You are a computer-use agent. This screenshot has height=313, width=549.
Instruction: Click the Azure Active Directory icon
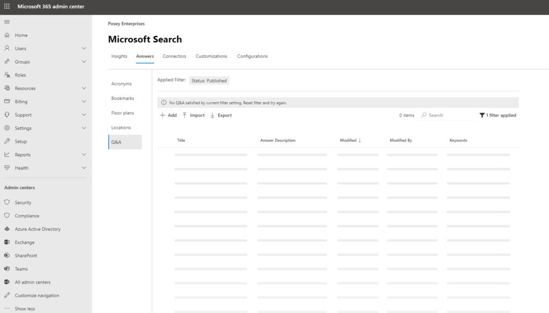(7, 229)
